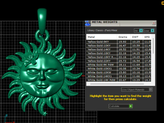
Task: Click the Metal Weights flask icon
Action: [87, 23]
